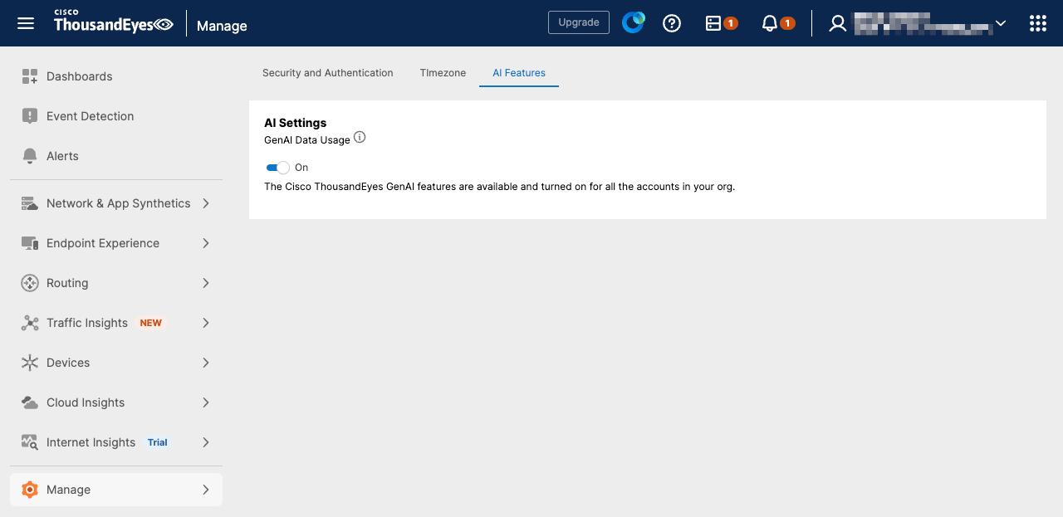Expand the Network & App Synthetics menu
The width and height of the screenshot is (1063, 517).
click(116, 203)
